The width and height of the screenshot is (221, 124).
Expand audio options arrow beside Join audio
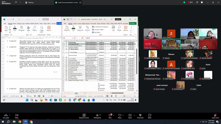coord(10,115)
